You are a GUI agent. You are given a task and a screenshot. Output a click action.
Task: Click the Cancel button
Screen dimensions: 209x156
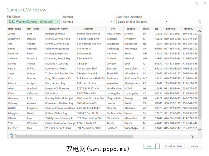195,146
